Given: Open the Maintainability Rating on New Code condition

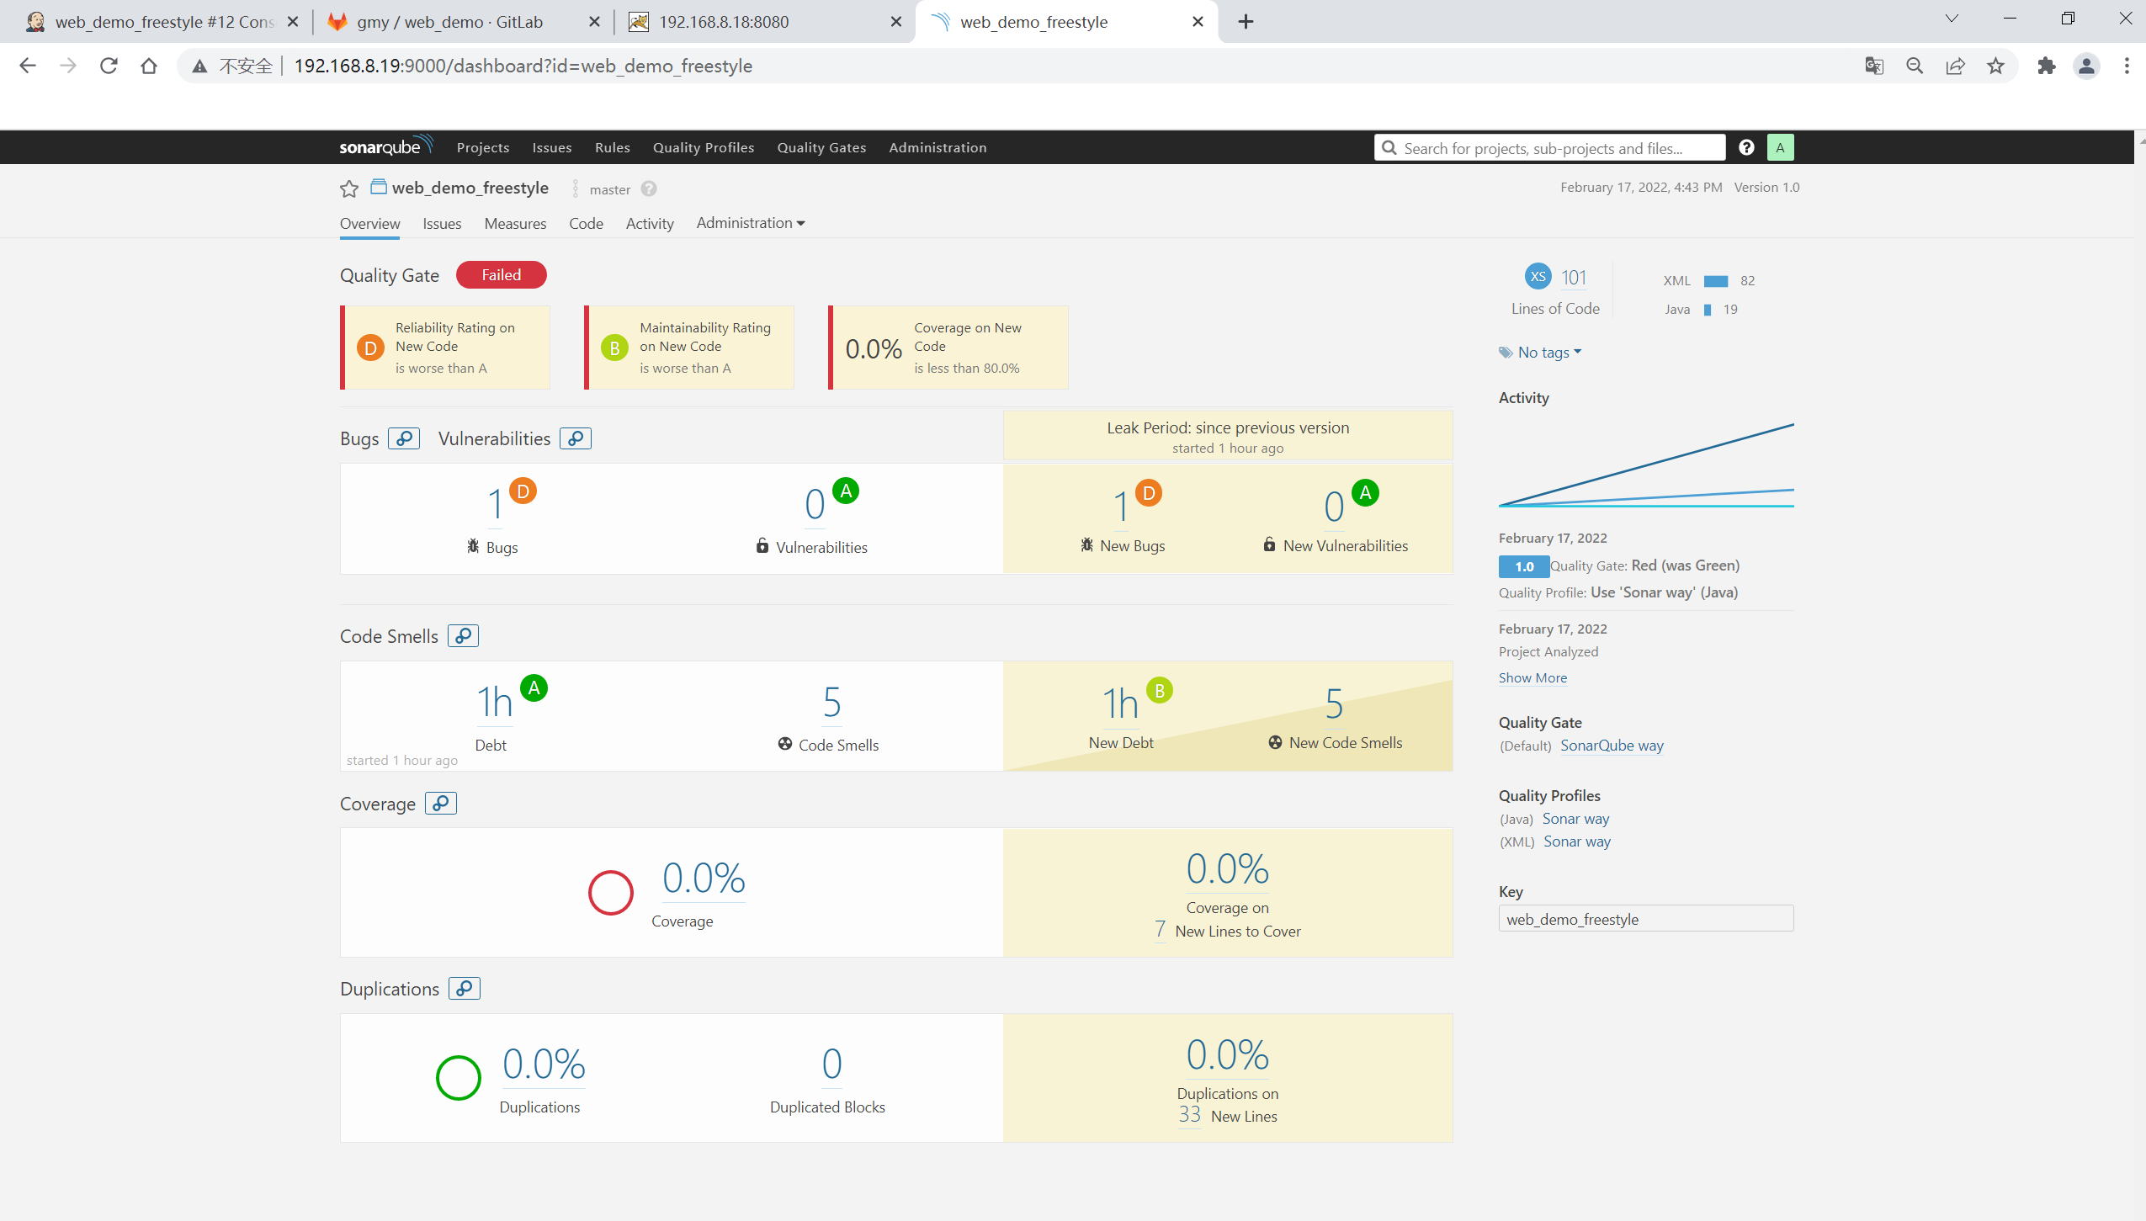Looking at the screenshot, I should (689, 348).
